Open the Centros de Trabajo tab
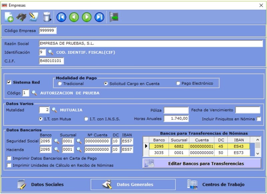The image size is (267, 194). [x=216, y=184]
